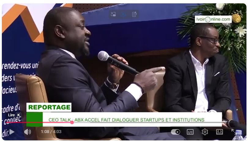Click the picture-in-picture icon above the video
The image size is (248, 141).
coord(113,14)
